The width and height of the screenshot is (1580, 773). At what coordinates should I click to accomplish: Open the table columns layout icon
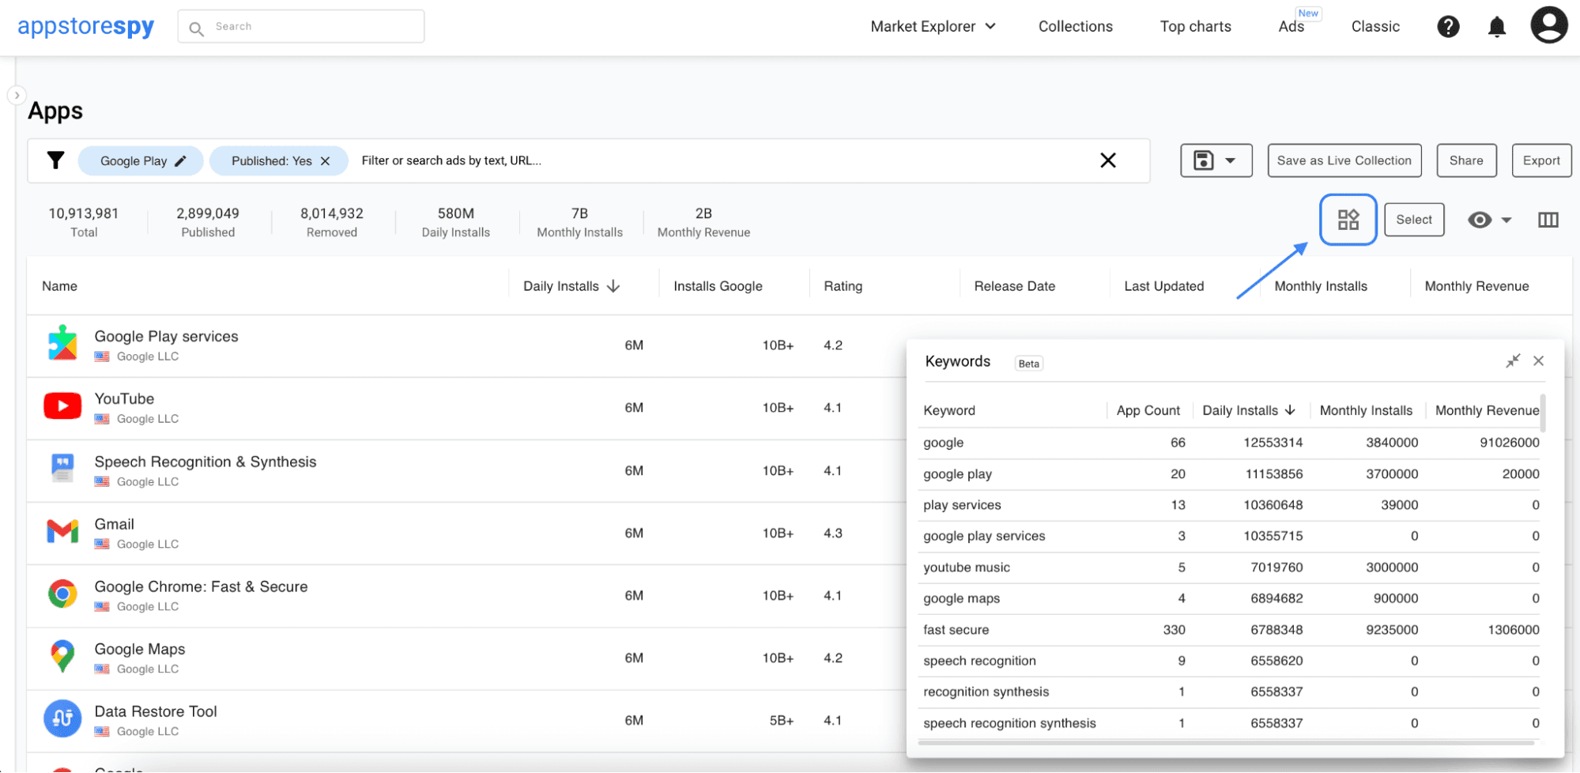[1548, 220]
